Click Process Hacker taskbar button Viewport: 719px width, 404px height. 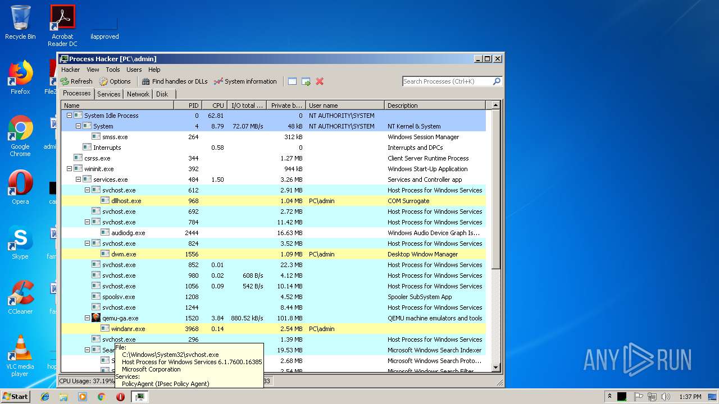pyautogui.click(x=140, y=397)
